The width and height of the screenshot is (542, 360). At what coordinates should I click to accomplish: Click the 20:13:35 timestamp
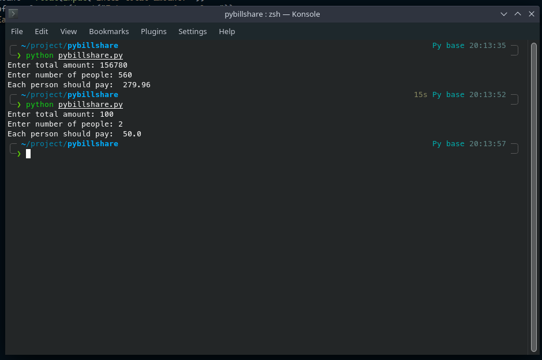[x=487, y=45]
